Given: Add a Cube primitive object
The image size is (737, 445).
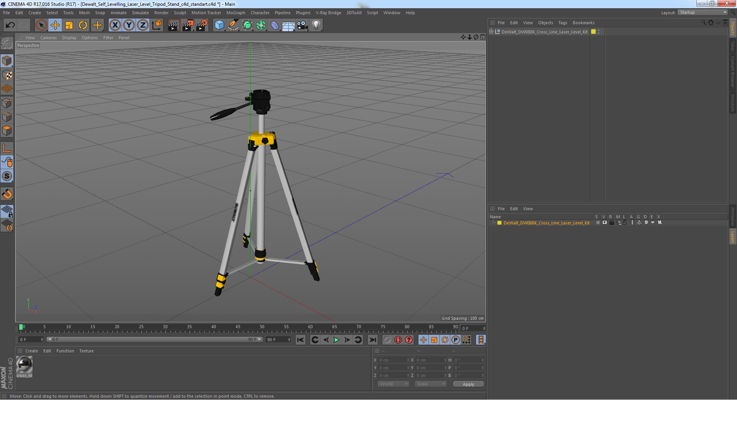Looking at the screenshot, I should (219, 25).
